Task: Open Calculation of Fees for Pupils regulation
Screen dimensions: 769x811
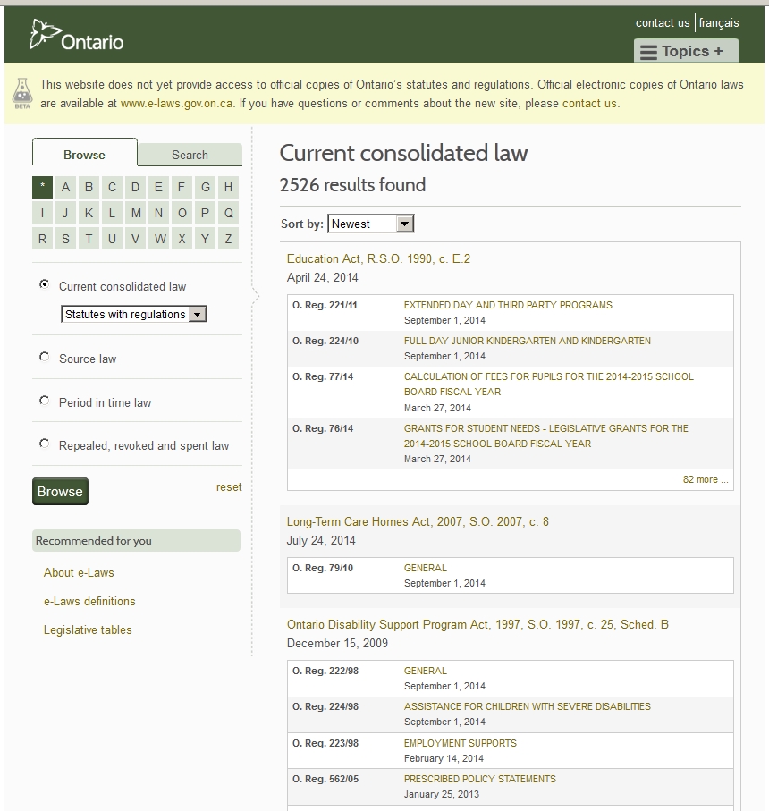Action: click(x=549, y=384)
